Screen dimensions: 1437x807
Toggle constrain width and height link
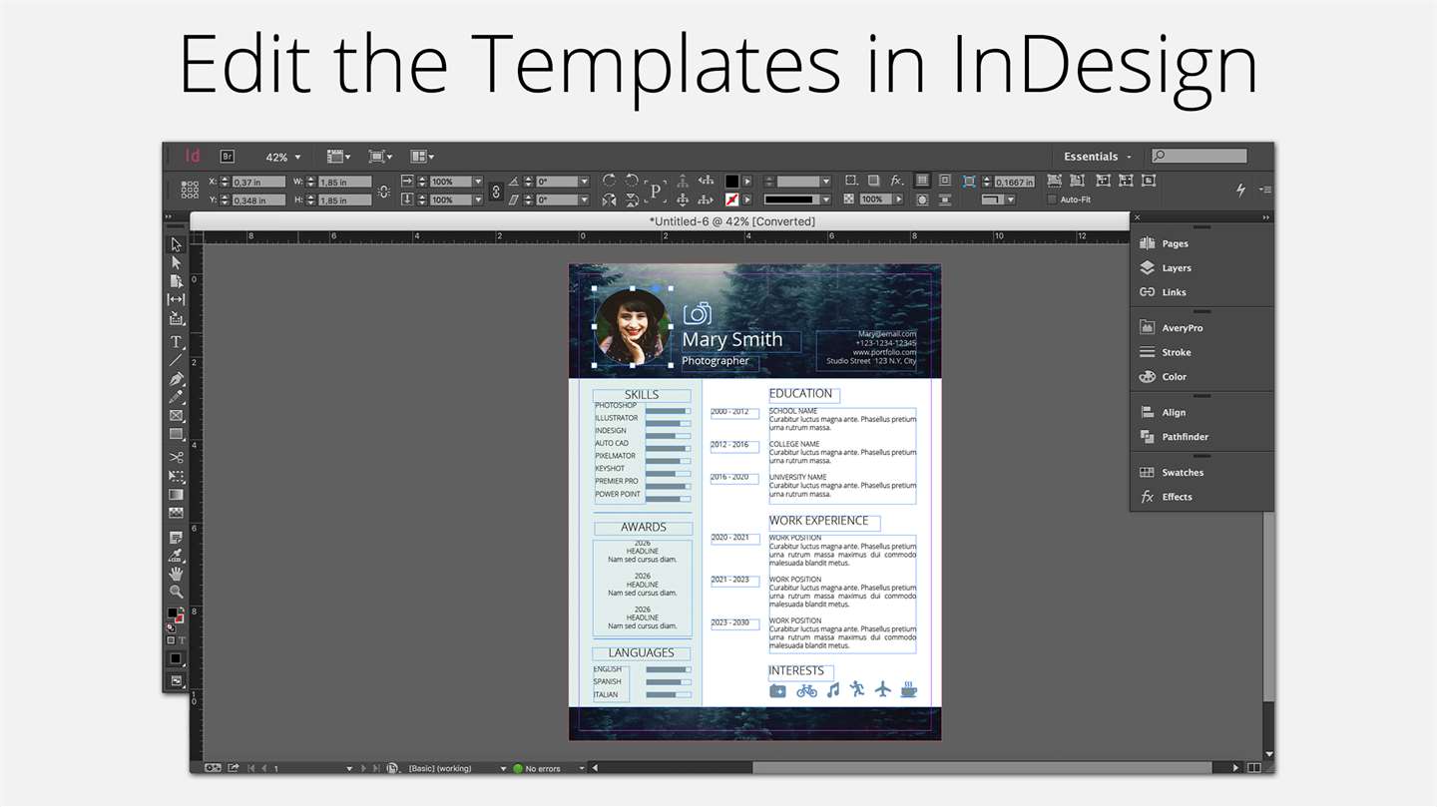(383, 191)
